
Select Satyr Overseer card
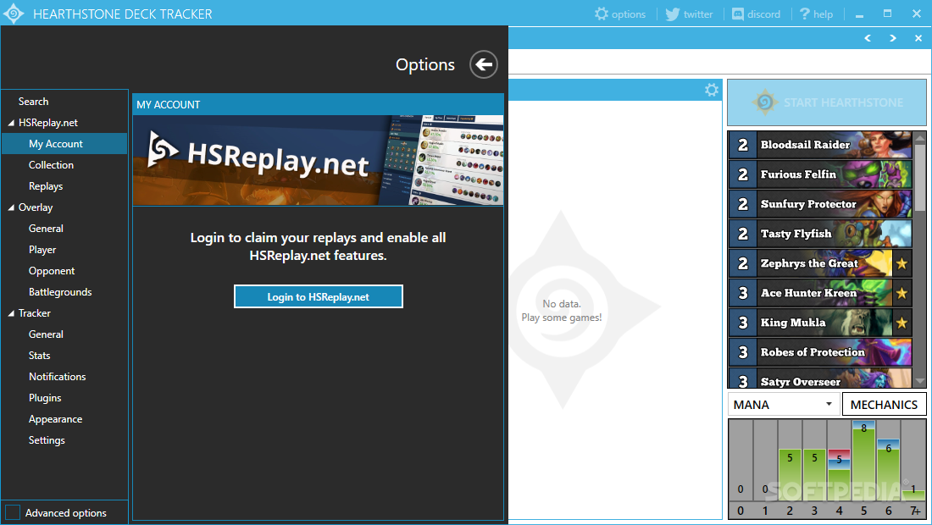pos(820,379)
